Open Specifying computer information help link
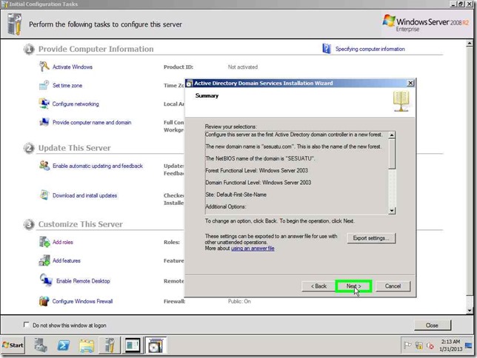 (370, 49)
